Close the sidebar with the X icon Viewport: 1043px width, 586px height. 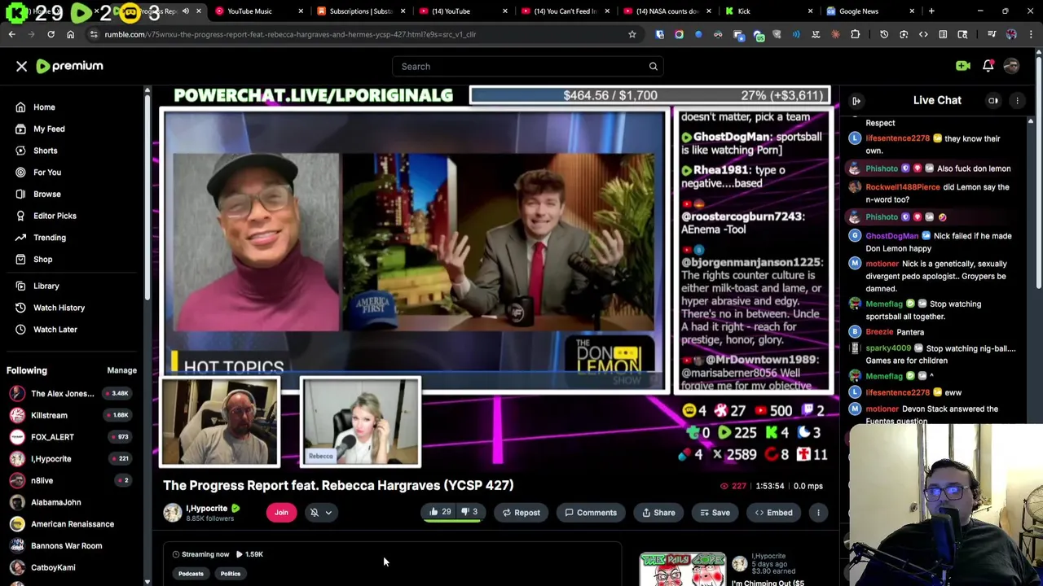click(x=21, y=66)
